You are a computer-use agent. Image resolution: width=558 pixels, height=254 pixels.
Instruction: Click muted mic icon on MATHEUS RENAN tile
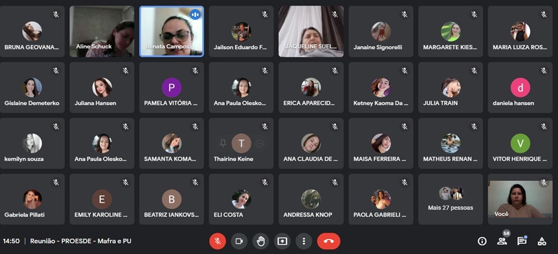[x=474, y=126]
